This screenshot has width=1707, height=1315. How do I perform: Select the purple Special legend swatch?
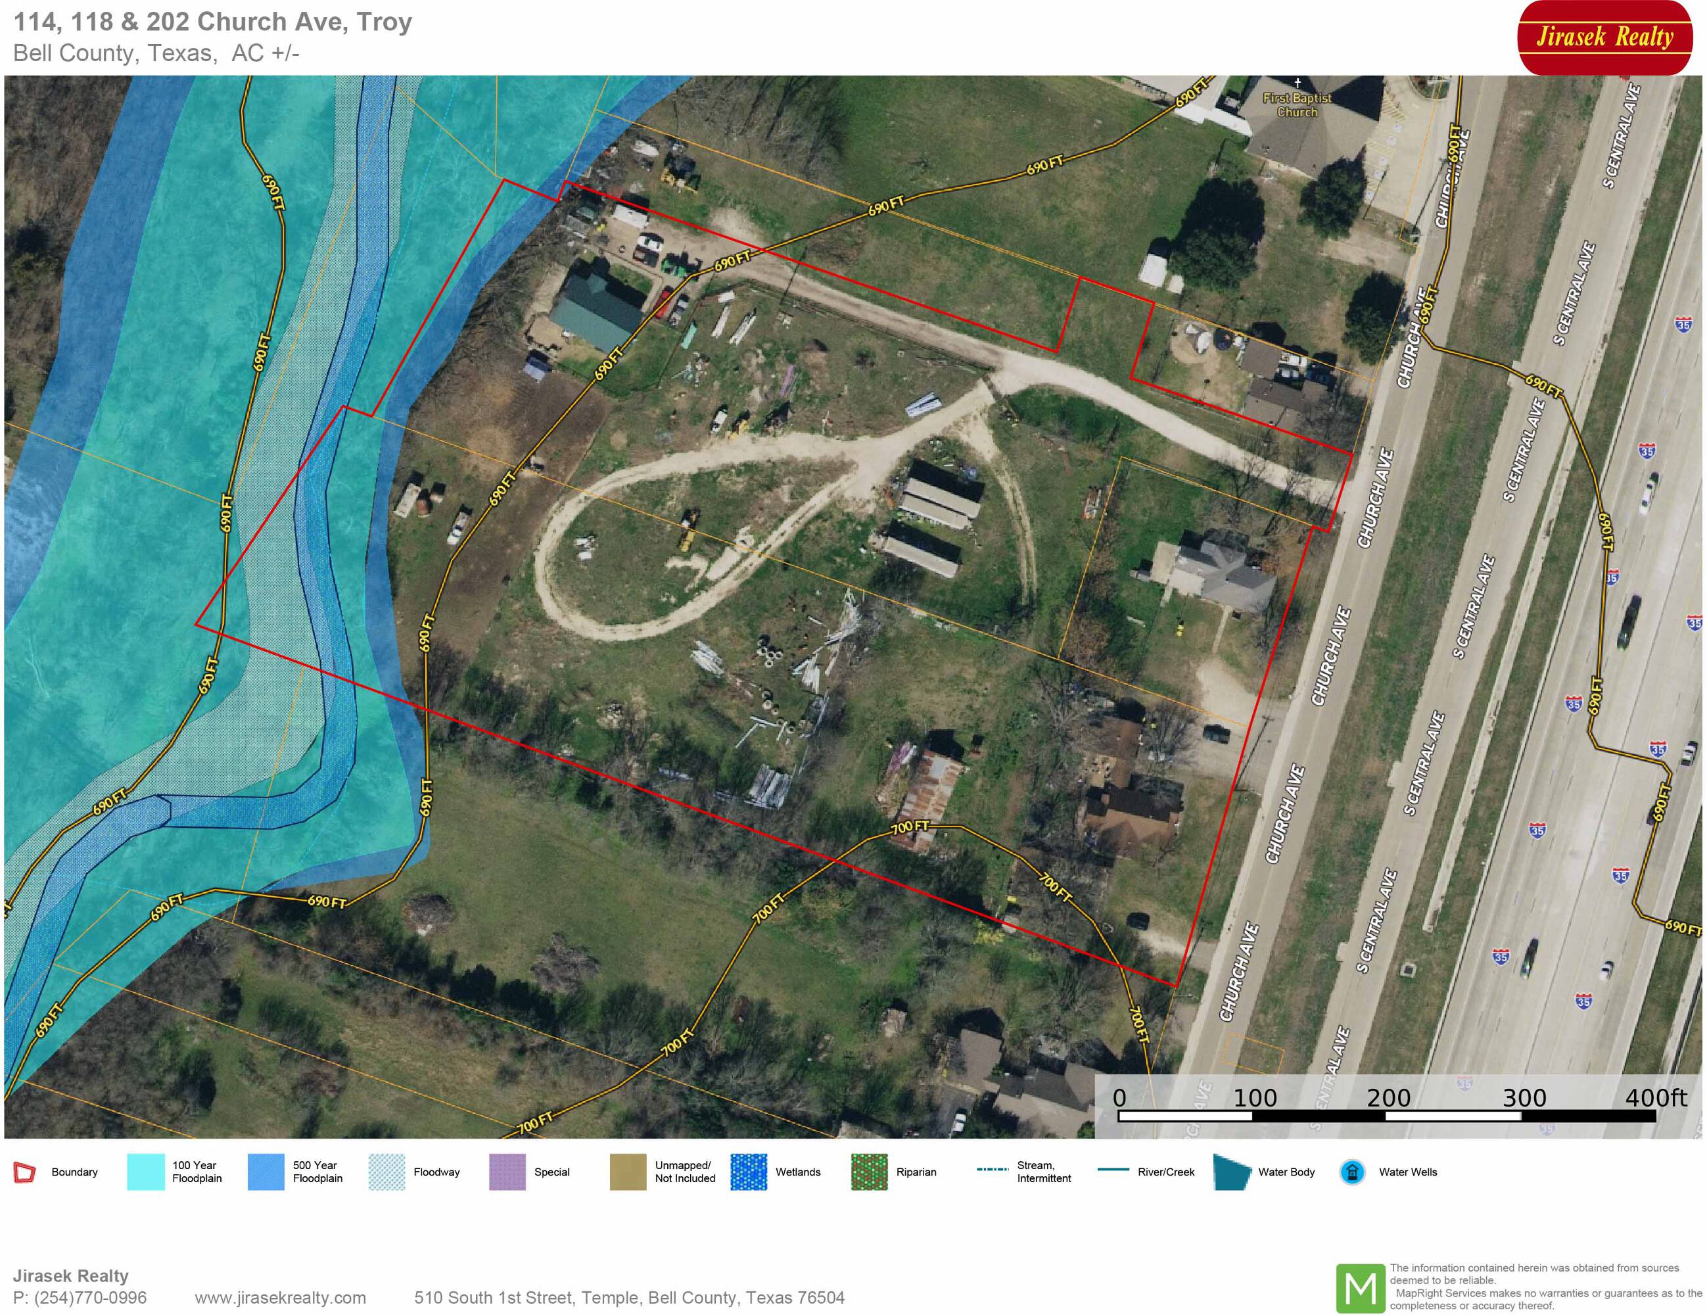pyautogui.click(x=507, y=1172)
